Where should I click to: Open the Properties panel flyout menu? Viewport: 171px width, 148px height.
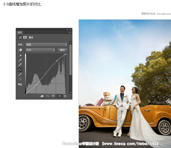pos(70,33)
